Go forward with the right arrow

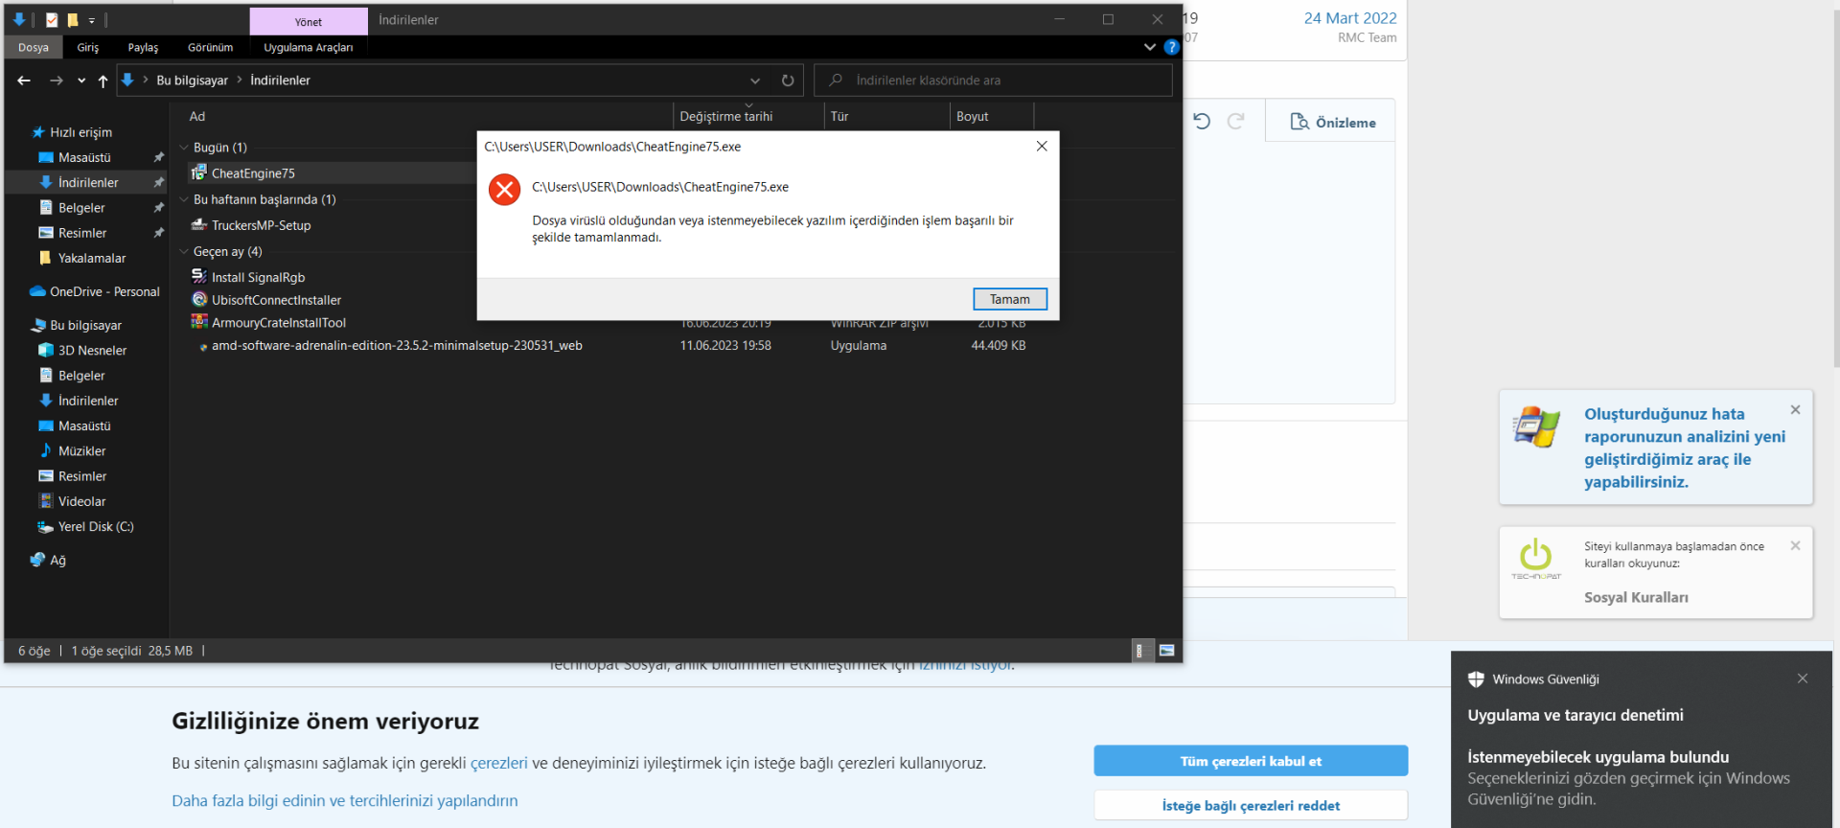57,80
